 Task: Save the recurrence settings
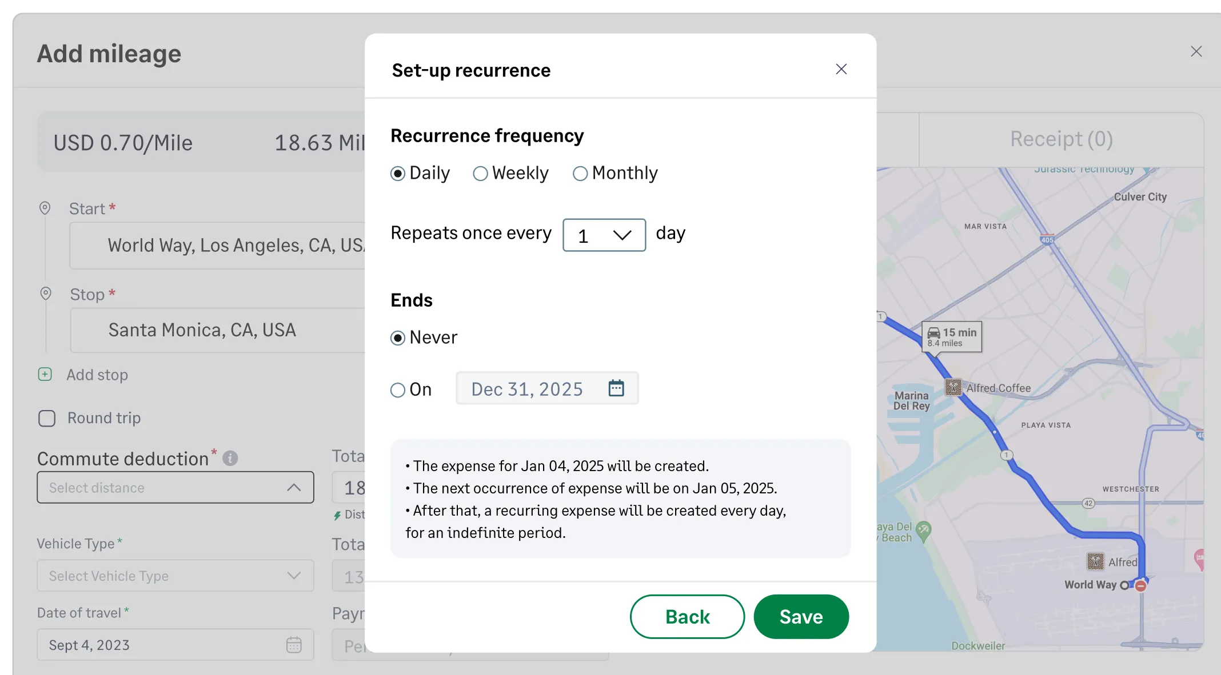[x=801, y=617]
